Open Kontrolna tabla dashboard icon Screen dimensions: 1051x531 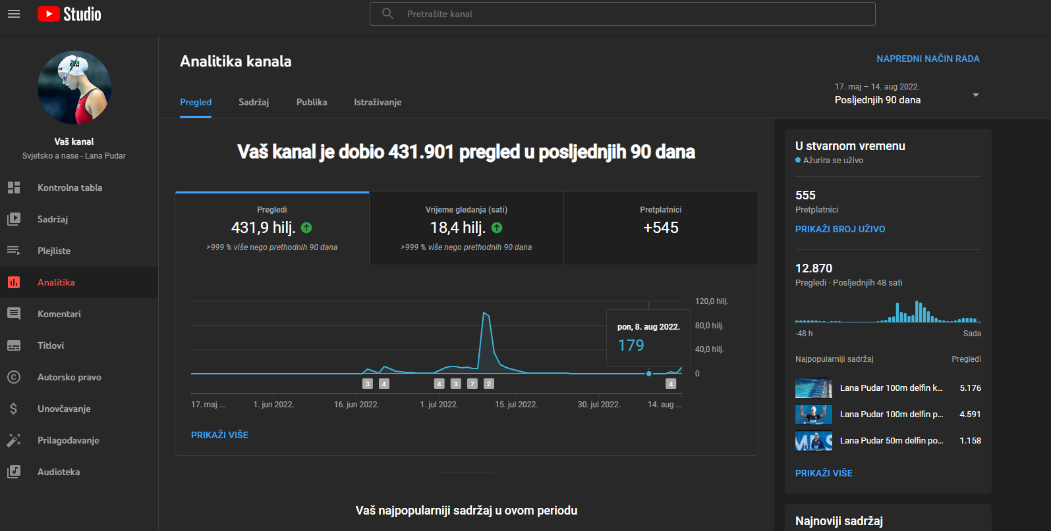pyautogui.click(x=14, y=188)
